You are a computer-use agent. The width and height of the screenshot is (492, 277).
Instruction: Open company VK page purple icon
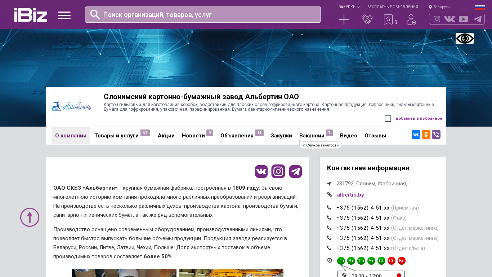tap(261, 171)
